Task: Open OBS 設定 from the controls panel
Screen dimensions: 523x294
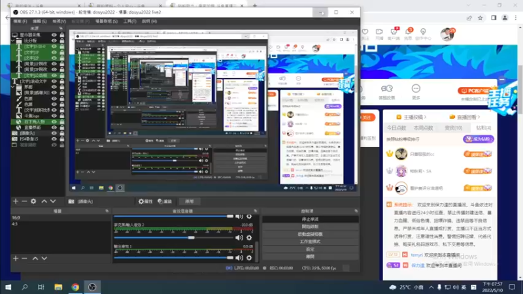Action: click(310, 250)
